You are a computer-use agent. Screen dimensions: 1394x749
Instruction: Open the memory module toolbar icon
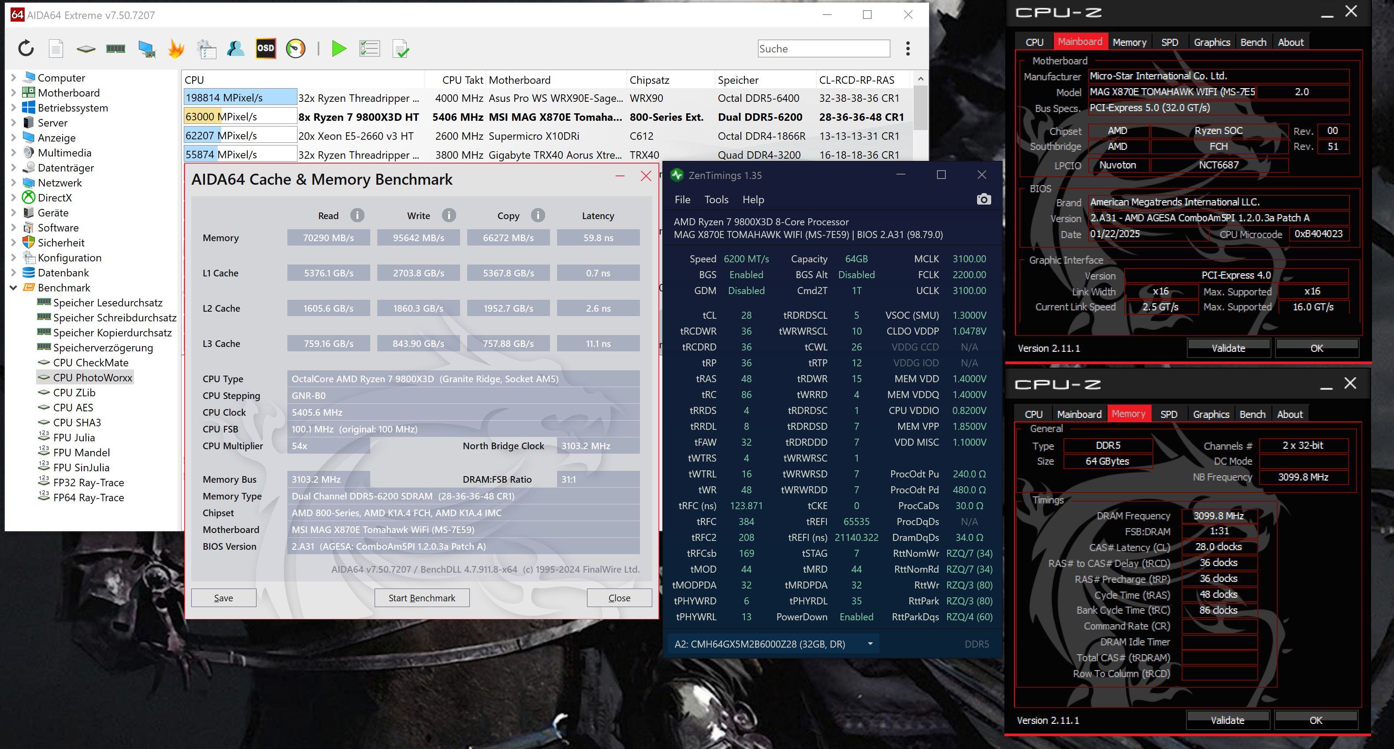pos(115,48)
